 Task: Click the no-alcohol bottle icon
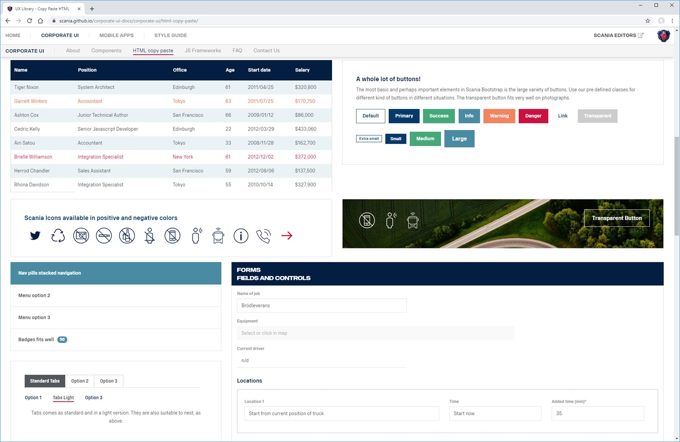127,235
